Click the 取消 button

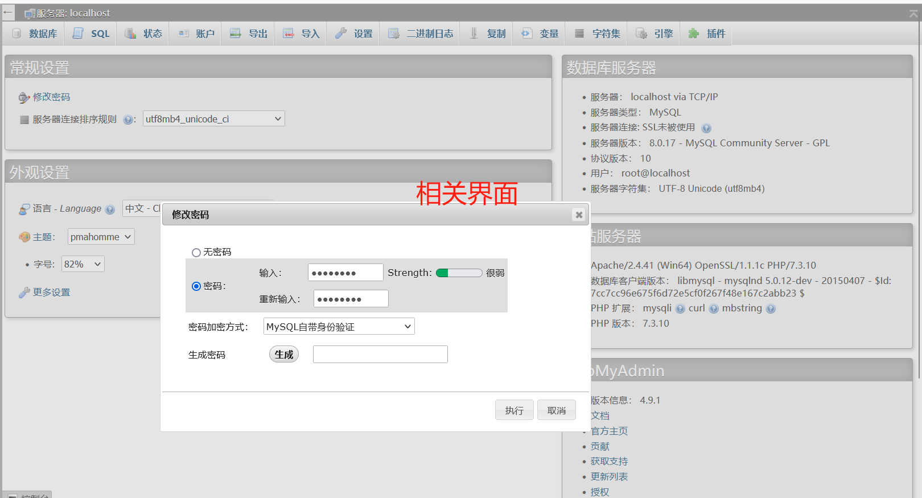coord(557,410)
